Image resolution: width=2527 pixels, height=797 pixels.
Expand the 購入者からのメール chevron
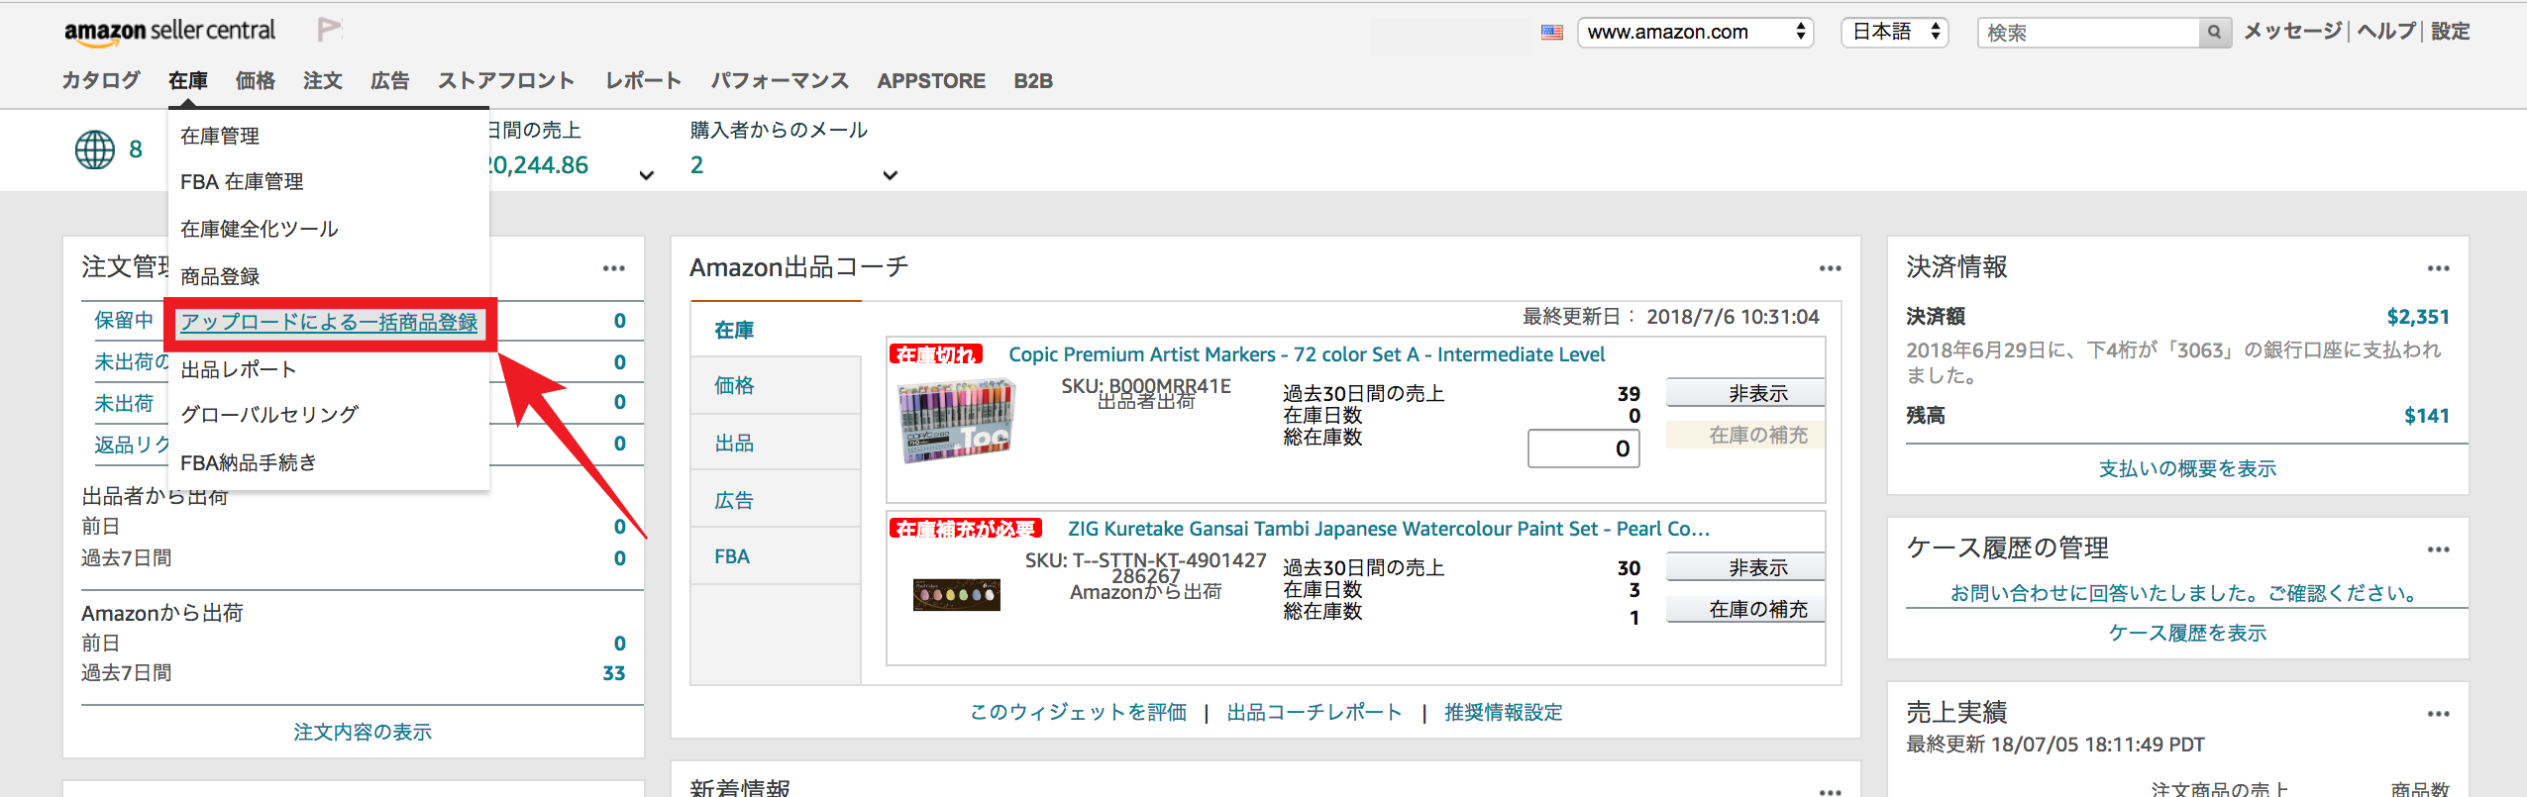[x=891, y=175]
